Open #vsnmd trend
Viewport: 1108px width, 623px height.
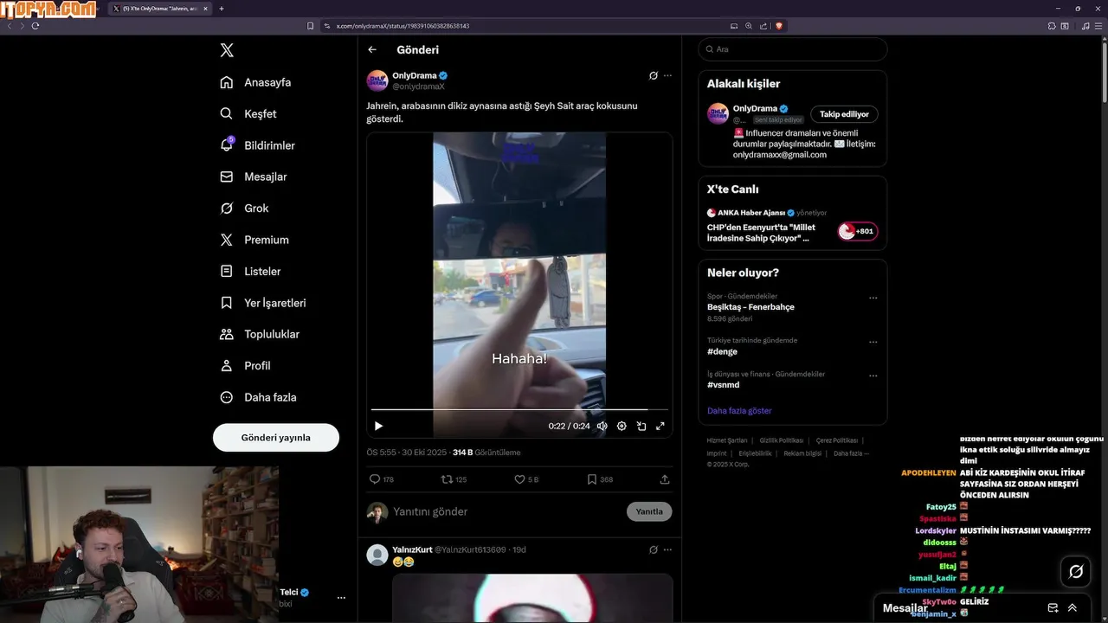724,385
